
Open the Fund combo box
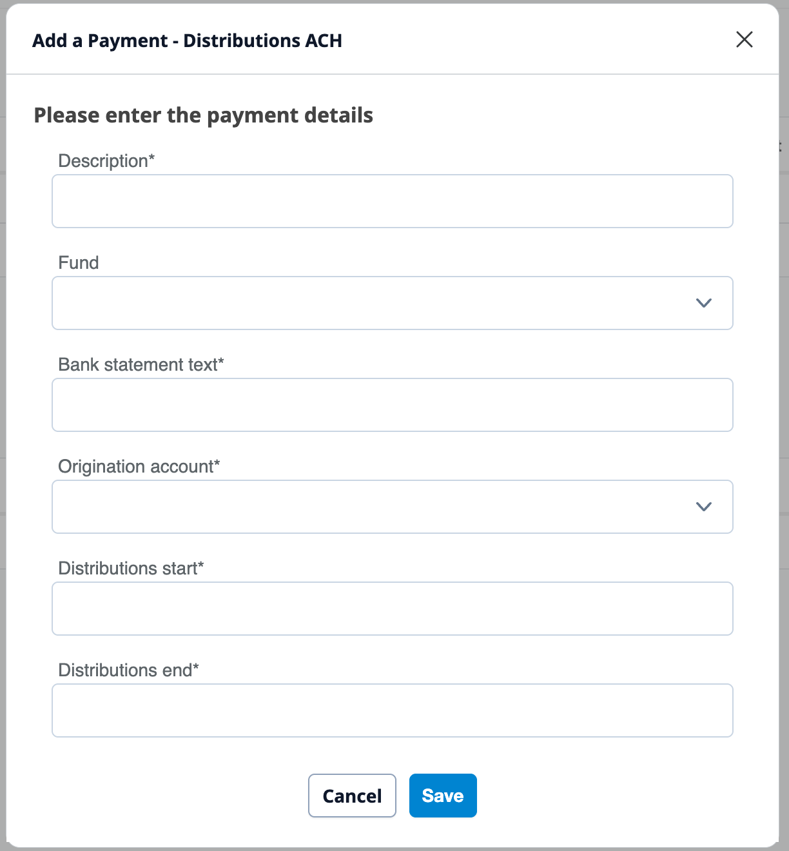coord(374,303)
